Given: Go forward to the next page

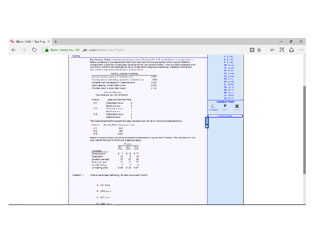Looking at the screenshot, I should (x=24, y=50).
